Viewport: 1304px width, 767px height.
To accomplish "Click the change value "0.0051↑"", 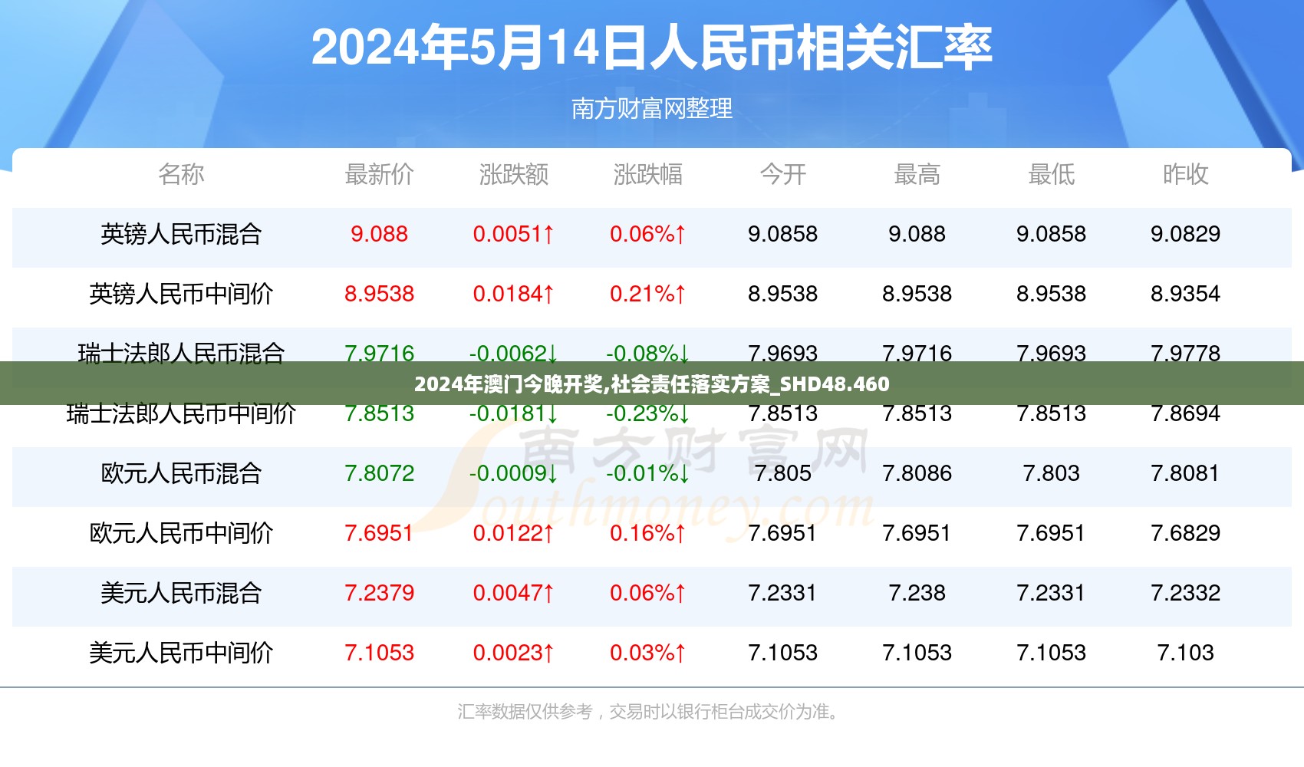I will (514, 234).
